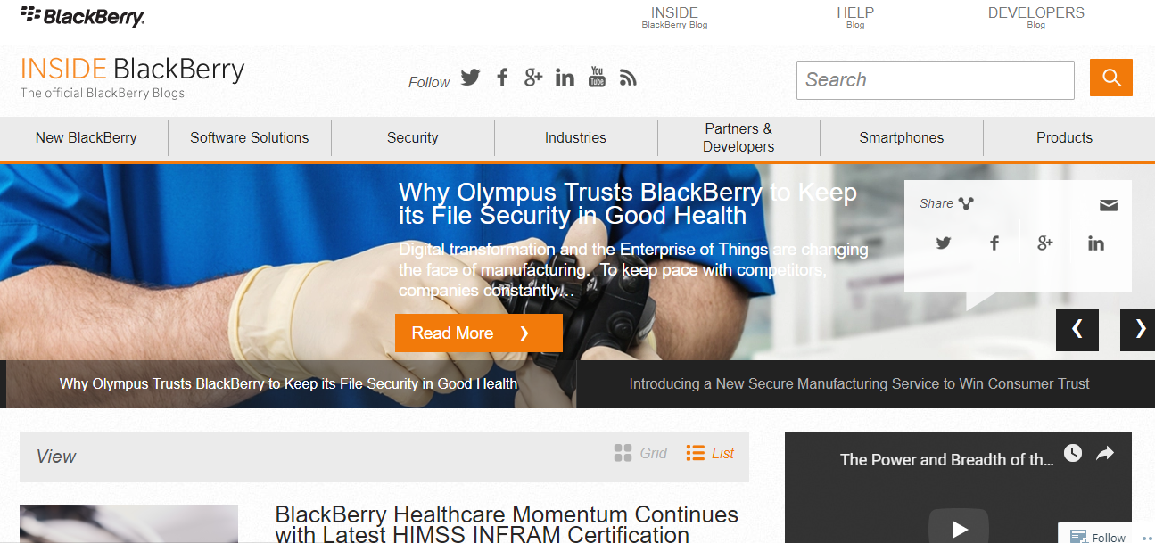This screenshot has width=1155, height=543.
Task: Play the Power and Breadth video
Action: point(959,528)
